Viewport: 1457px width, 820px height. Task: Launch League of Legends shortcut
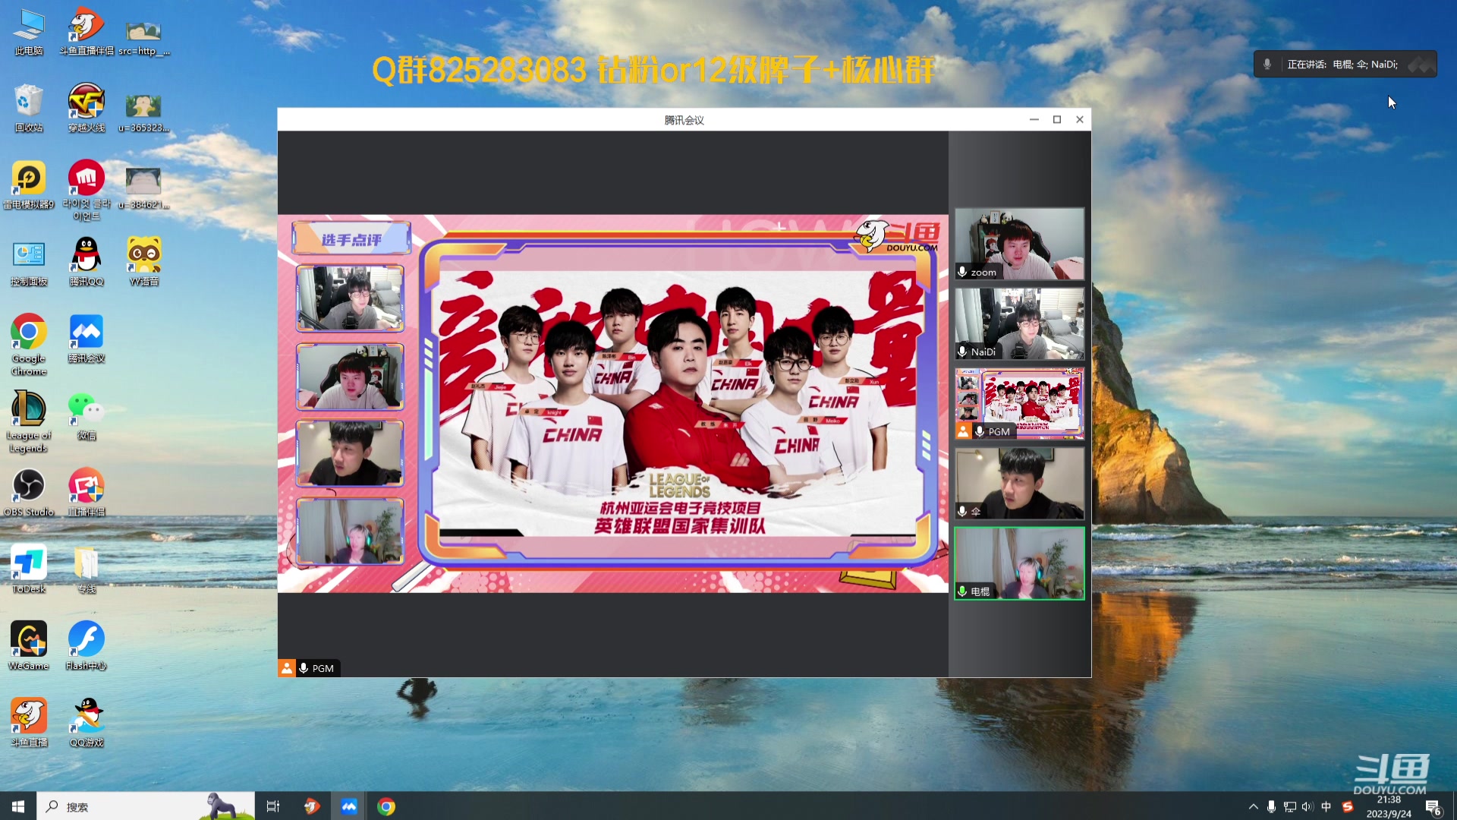coord(29,421)
